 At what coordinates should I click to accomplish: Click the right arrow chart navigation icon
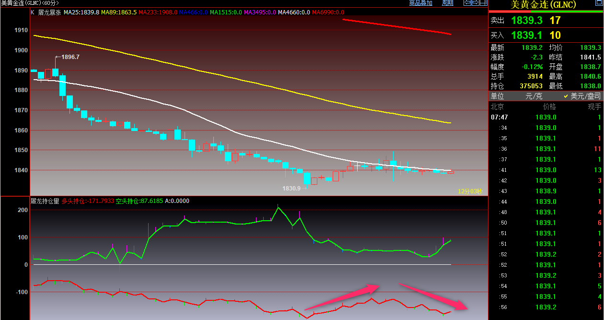[475, 3]
